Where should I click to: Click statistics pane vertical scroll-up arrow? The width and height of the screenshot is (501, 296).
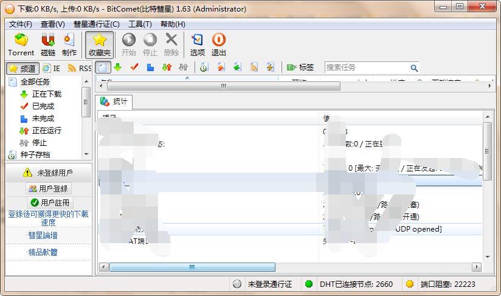(x=487, y=117)
